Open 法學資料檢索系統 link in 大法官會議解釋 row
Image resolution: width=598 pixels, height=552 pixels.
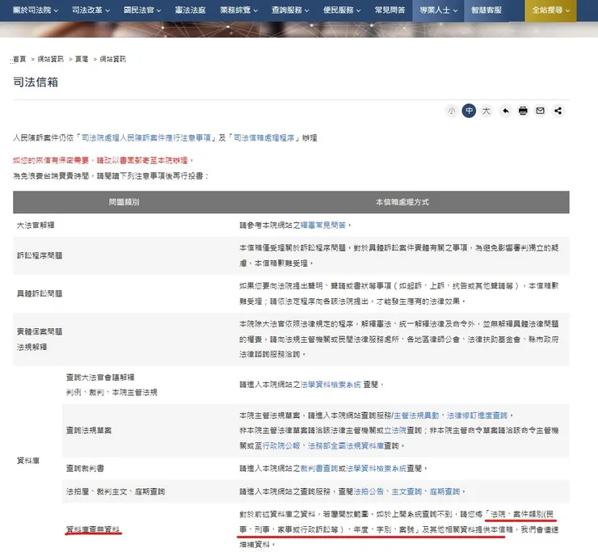331,385
